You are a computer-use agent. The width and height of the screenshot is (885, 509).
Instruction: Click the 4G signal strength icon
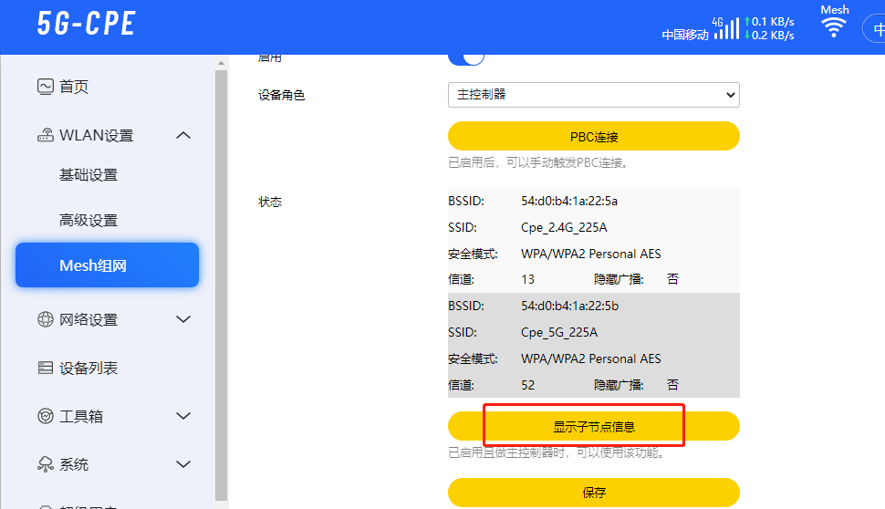726,27
